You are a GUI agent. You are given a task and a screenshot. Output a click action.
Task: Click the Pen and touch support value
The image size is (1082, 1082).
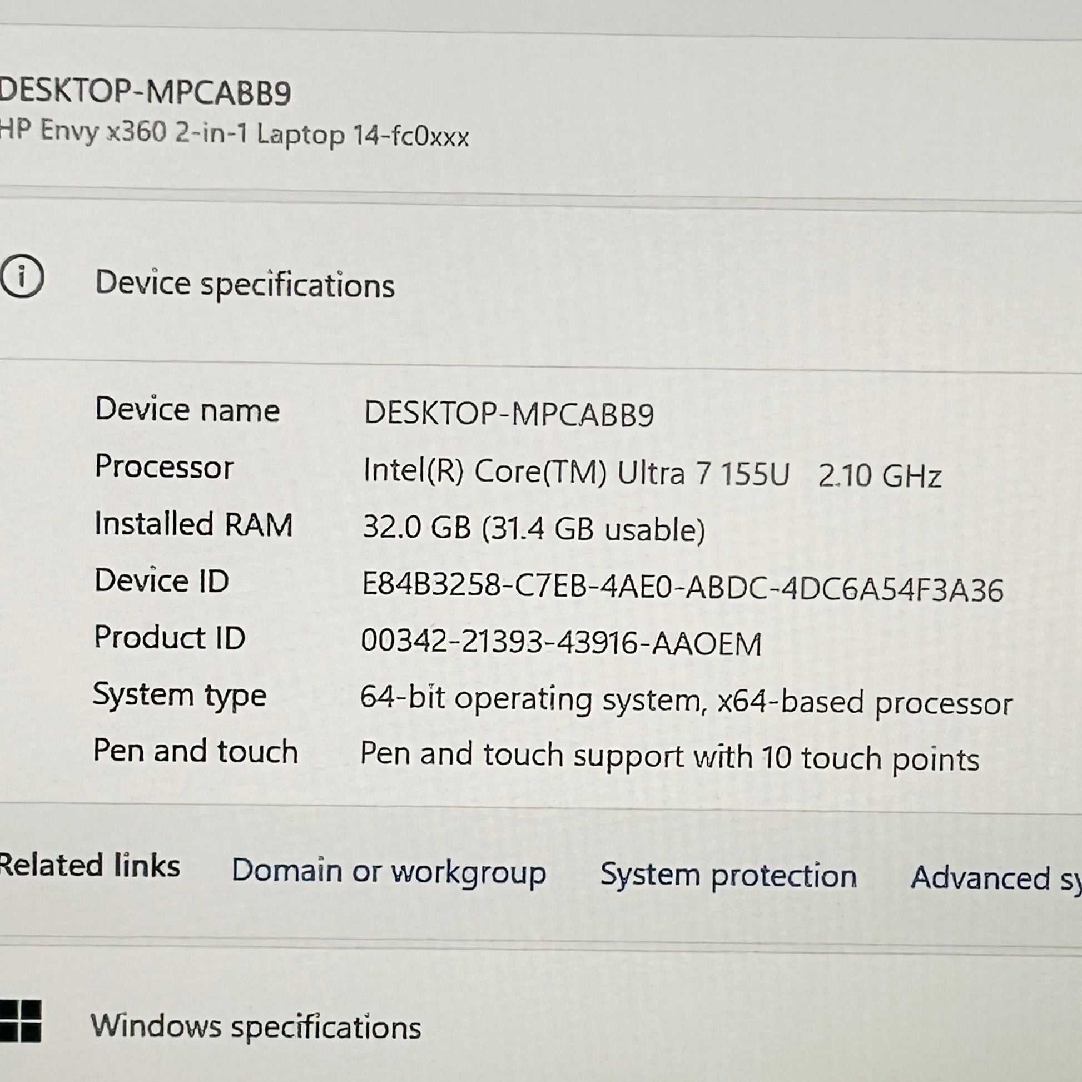669,757
